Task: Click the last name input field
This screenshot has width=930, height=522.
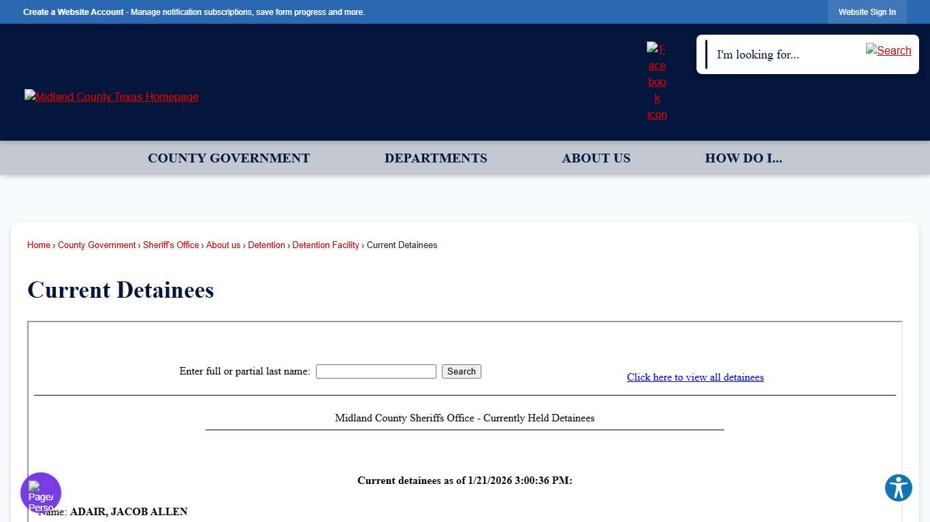Action: tap(376, 371)
